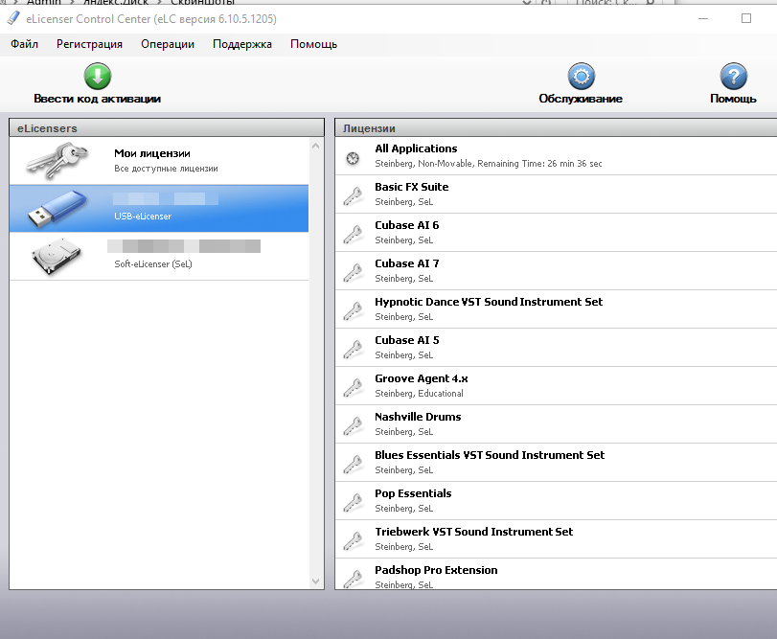Select the Cubase AI 6 license name
The width and height of the screenshot is (777, 639).
[x=407, y=225]
